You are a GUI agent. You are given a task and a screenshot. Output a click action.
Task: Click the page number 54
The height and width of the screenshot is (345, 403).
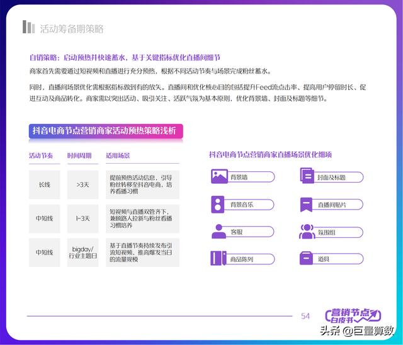click(x=305, y=316)
